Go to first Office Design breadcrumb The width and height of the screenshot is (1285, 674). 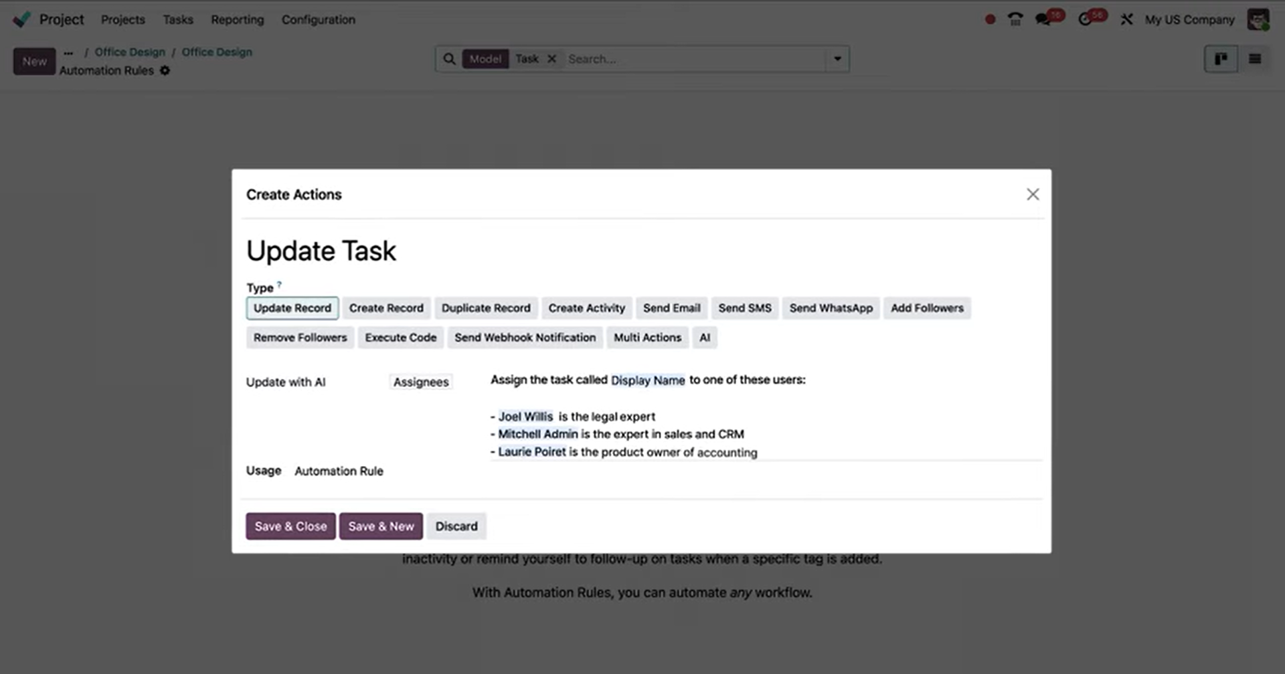(130, 52)
